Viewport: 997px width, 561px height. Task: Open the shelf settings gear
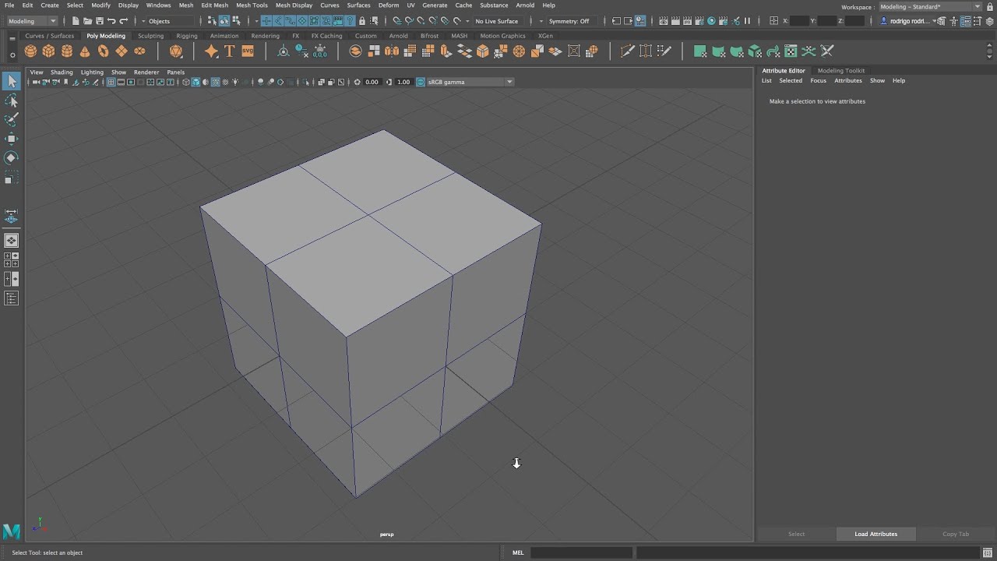coord(12,55)
